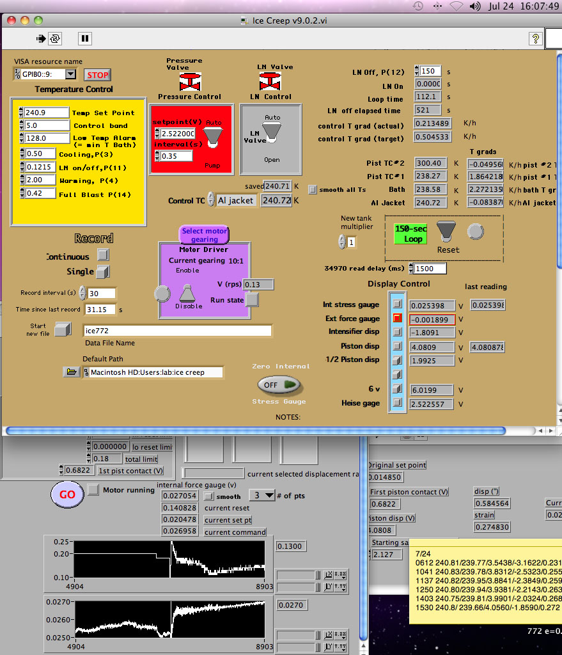Flip the Zero Internal Stress Gauge OFF switch
562x655 pixels.
tap(279, 384)
